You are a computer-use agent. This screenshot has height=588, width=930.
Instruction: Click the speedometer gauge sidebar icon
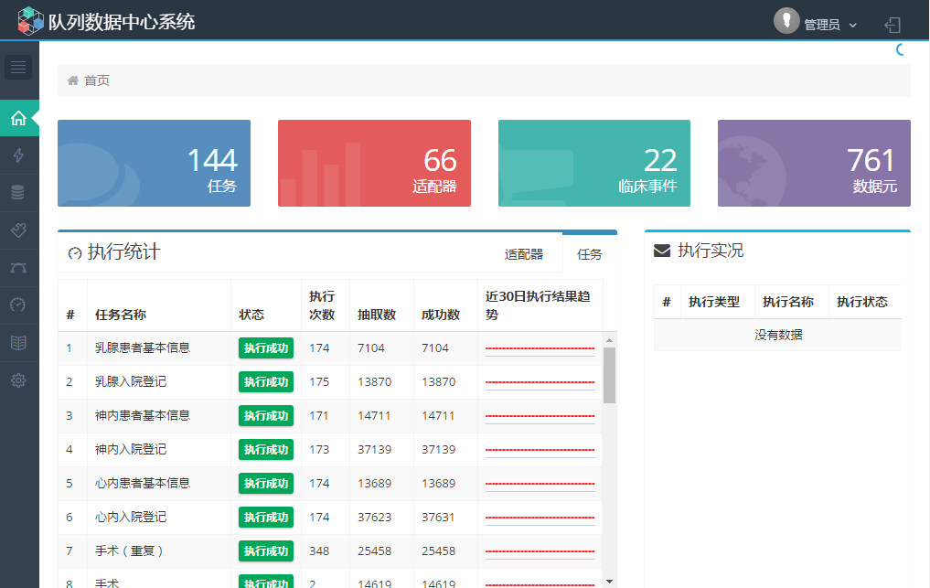[x=18, y=305]
